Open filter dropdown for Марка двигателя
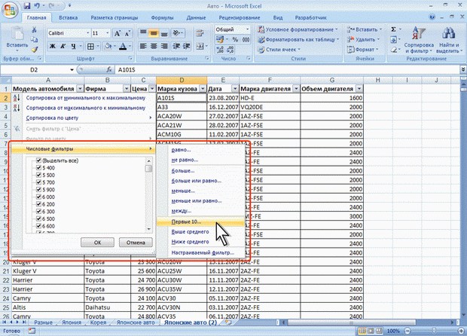This screenshot has width=467, height=336. coord(296,89)
